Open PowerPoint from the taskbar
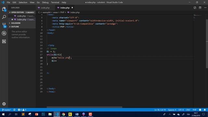 [36, 114]
